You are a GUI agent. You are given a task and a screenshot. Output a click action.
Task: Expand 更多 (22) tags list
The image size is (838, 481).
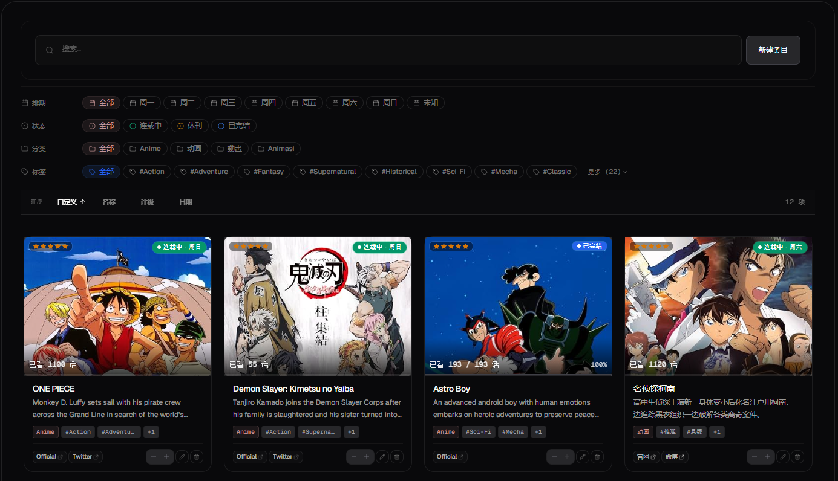tap(607, 172)
